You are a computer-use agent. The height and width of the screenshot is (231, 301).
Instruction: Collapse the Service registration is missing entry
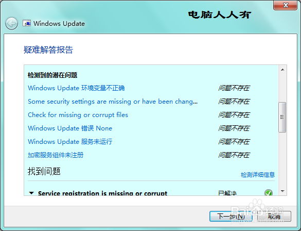point(31,193)
